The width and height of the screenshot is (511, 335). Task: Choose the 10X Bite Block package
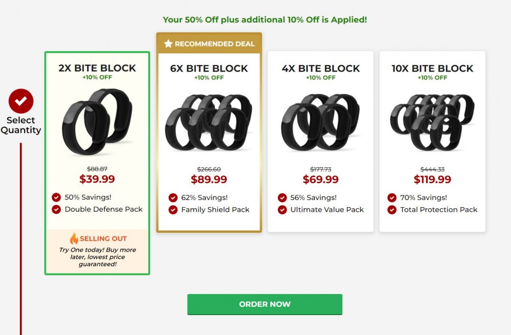pos(432,142)
